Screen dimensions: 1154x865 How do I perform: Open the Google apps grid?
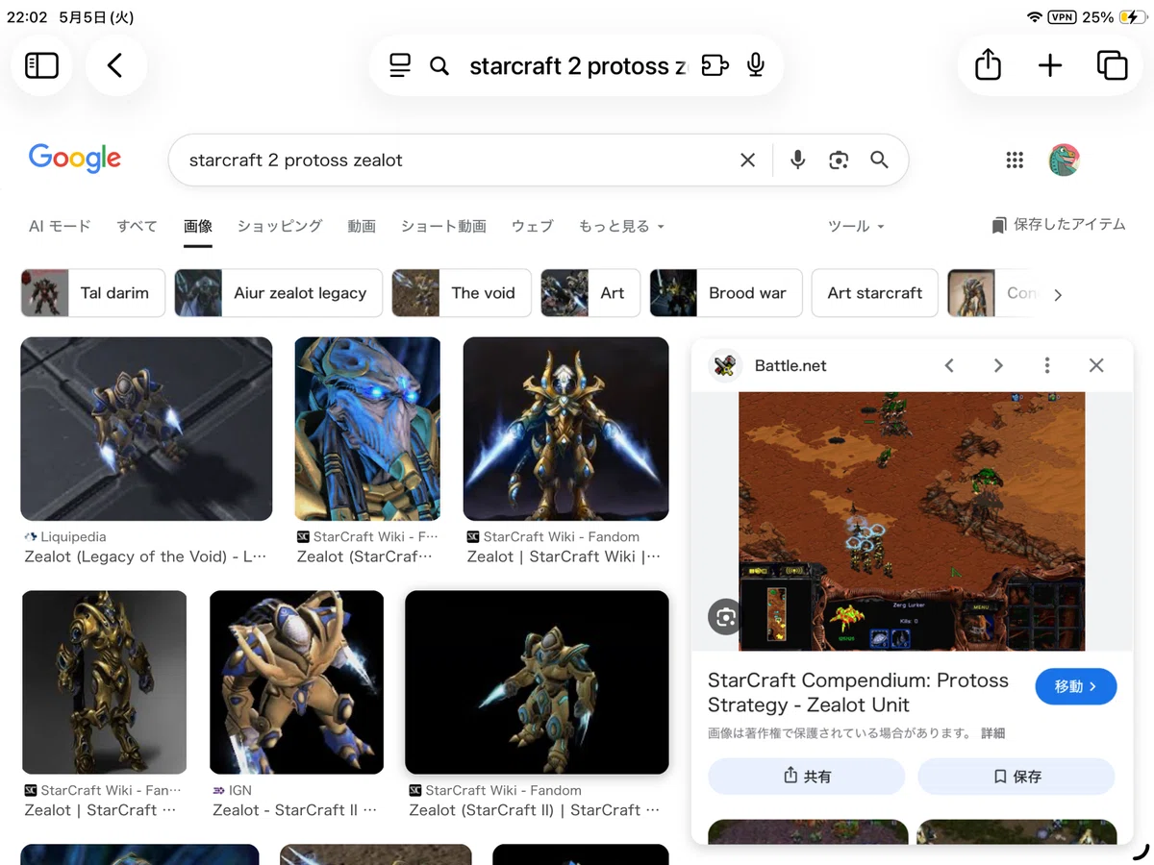tap(1015, 161)
